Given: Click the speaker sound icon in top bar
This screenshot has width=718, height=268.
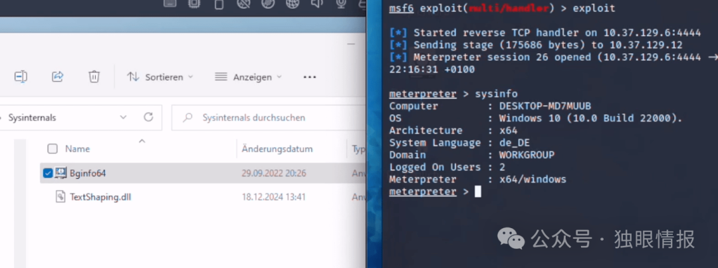Looking at the screenshot, I should [x=317, y=4].
